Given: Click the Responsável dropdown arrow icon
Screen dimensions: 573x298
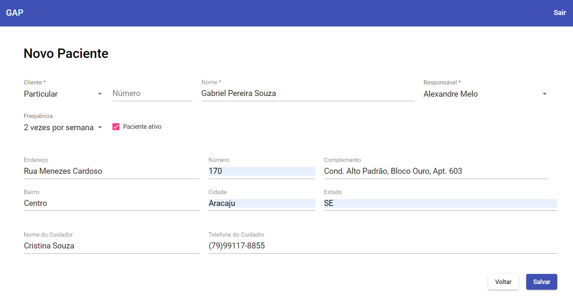Looking at the screenshot, I should point(544,94).
